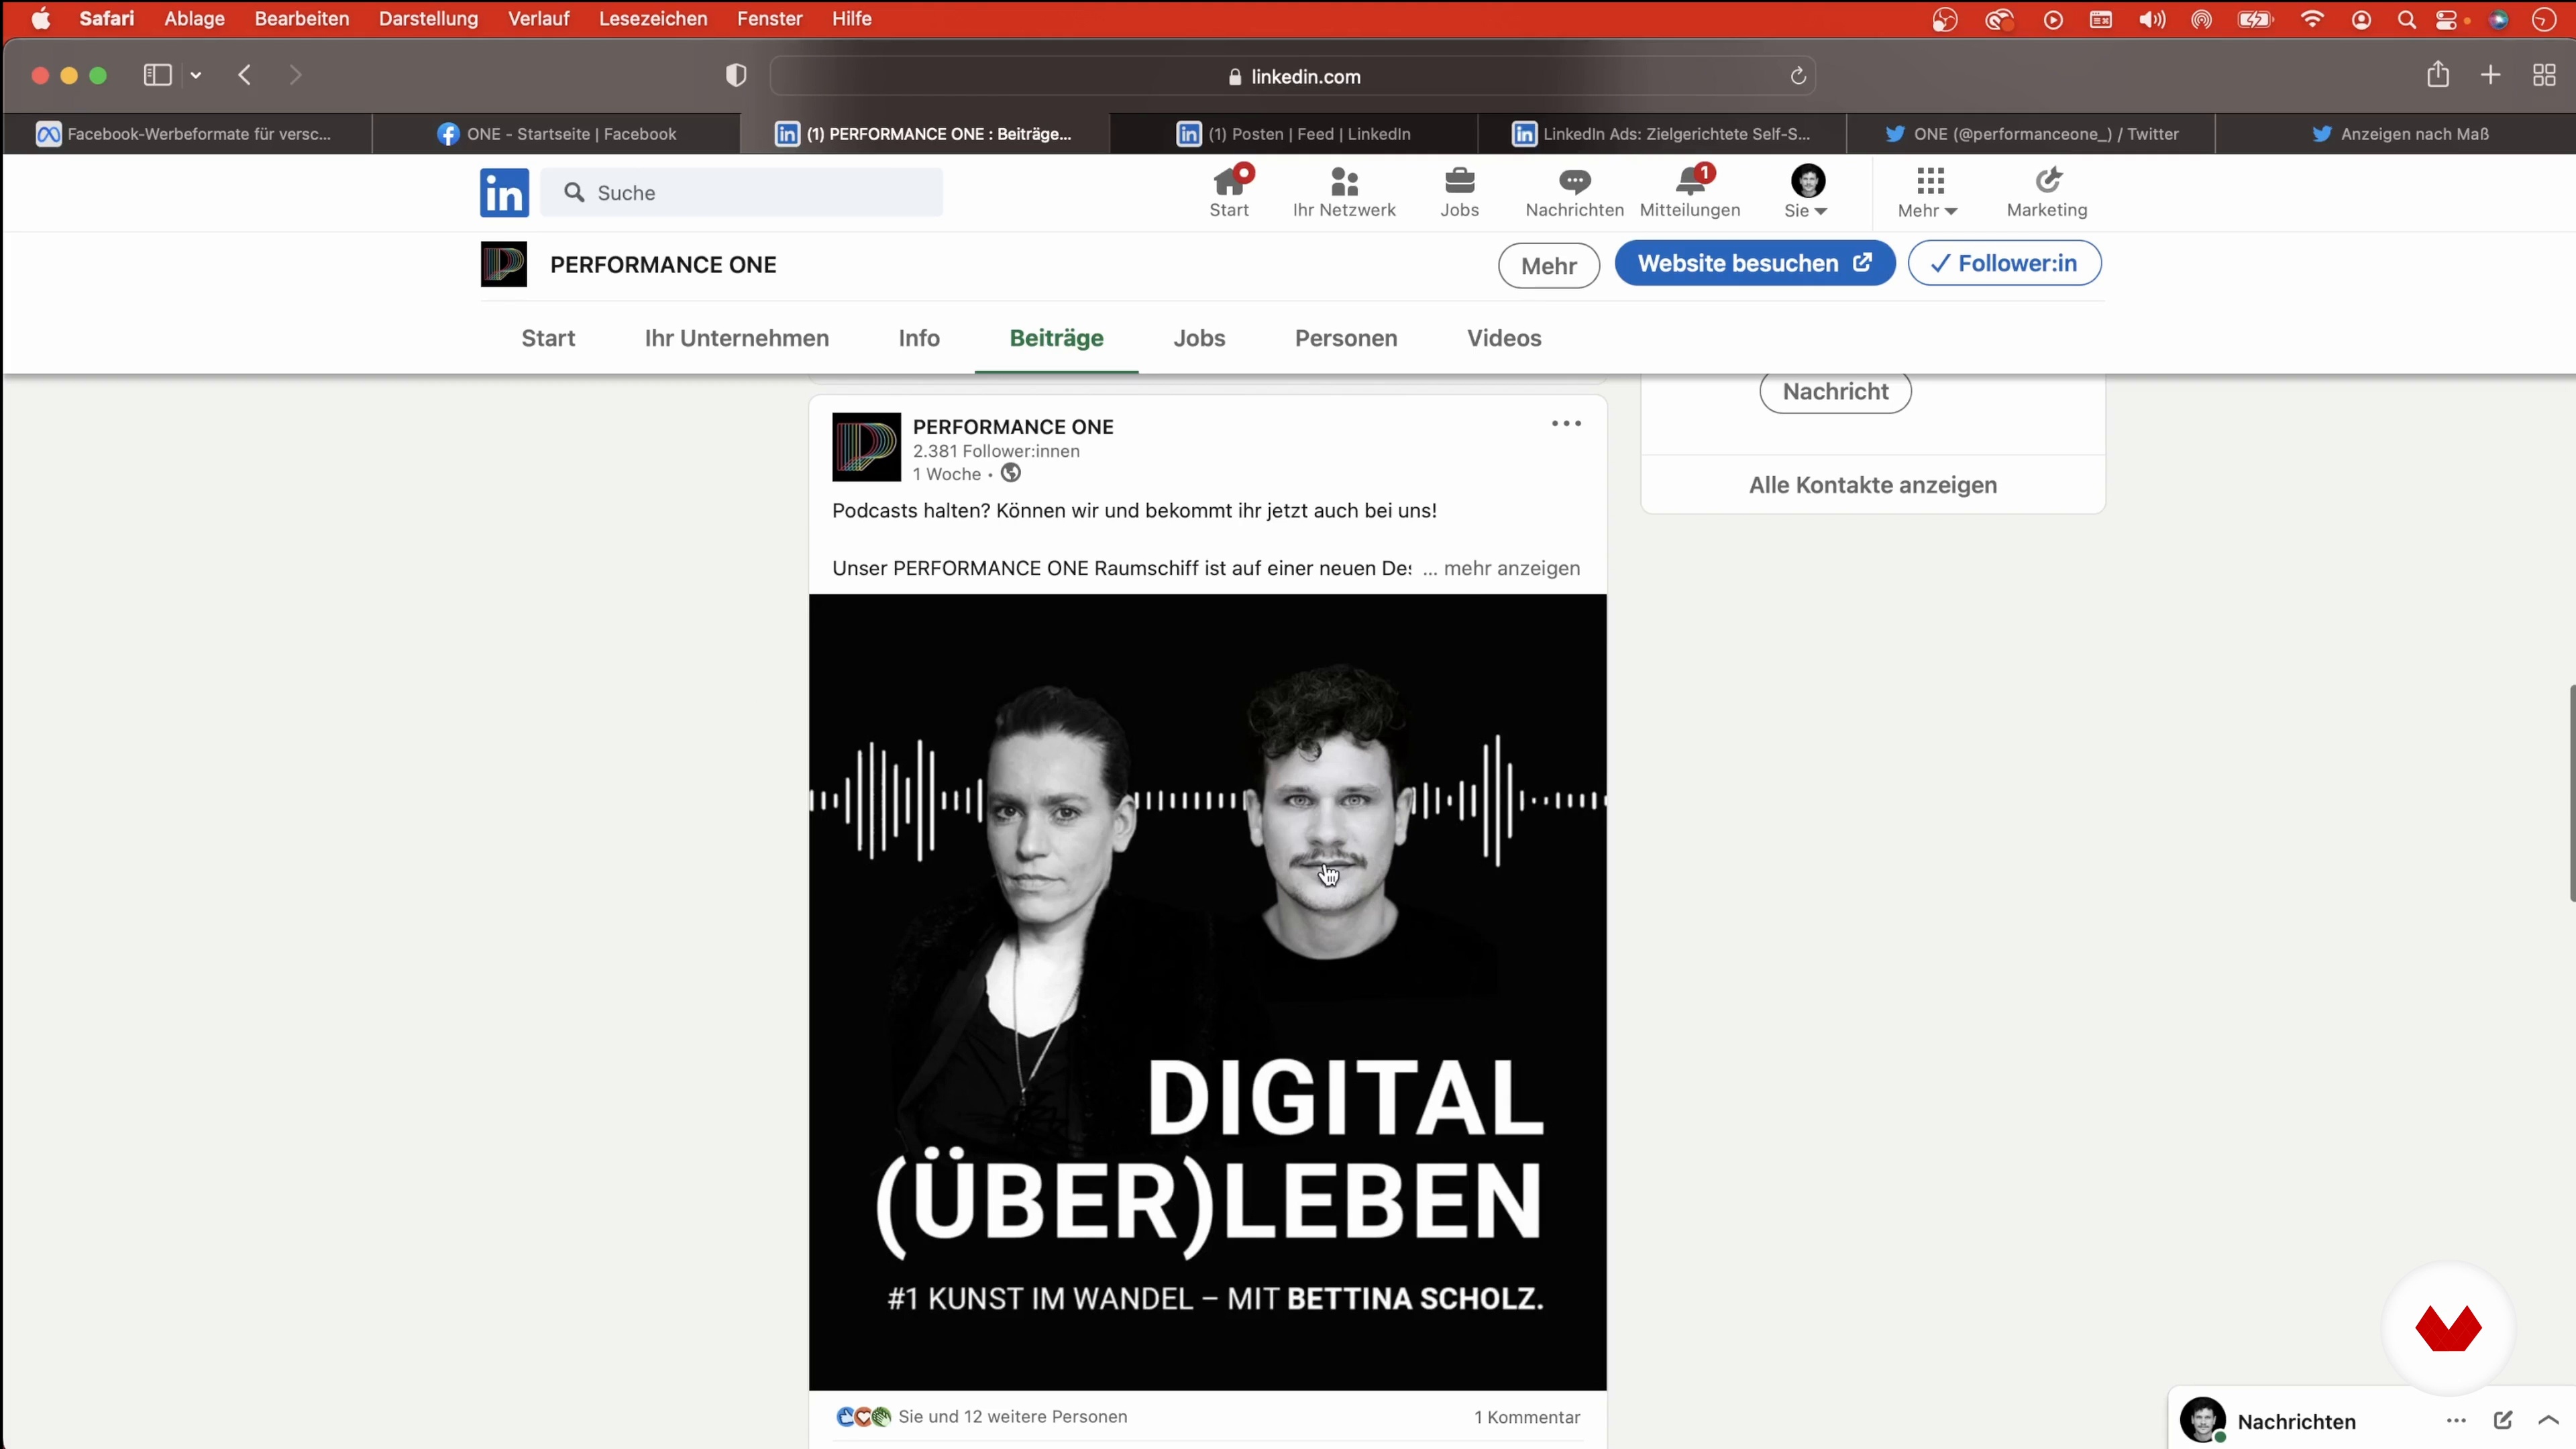Reload the linkedin.com page
2576x1449 pixels.
pos(1798,76)
